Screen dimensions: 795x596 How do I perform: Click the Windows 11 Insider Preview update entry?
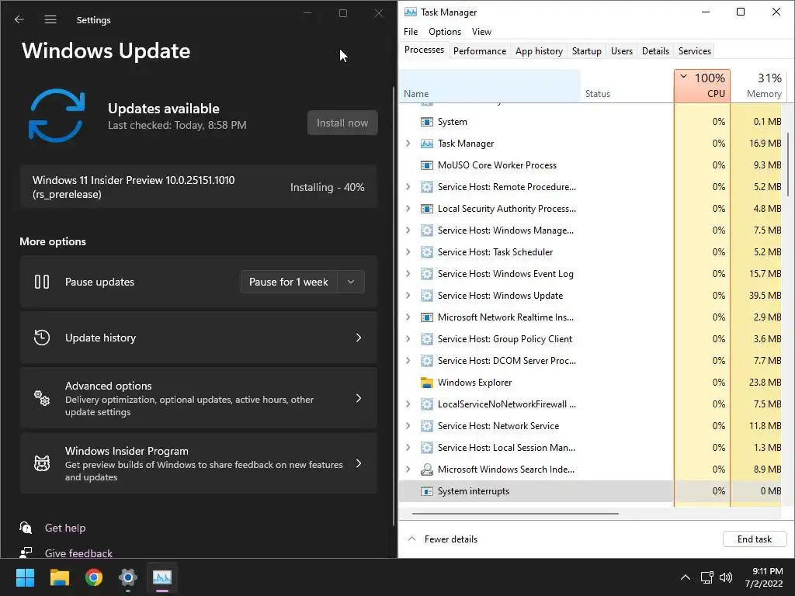coord(198,187)
